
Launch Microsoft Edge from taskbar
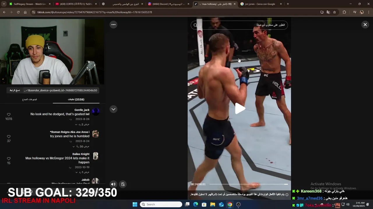196,204
